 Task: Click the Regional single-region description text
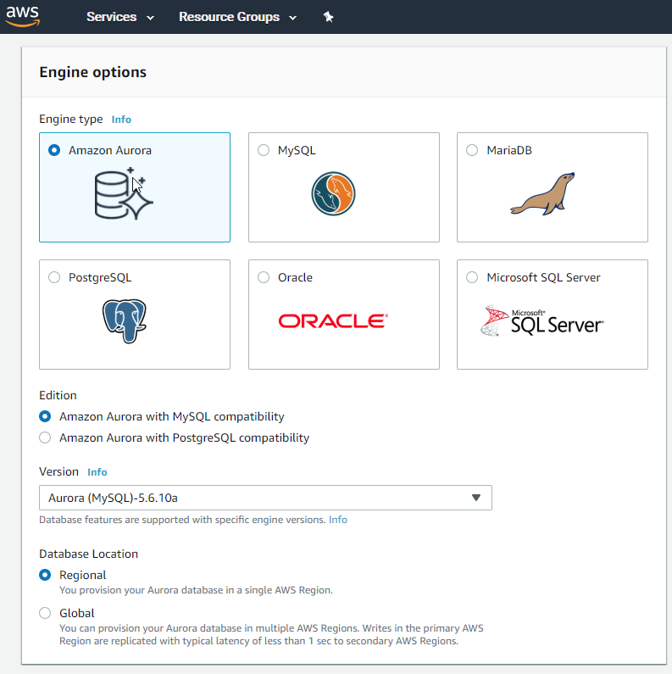pyautogui.click(x=196, y=590)
